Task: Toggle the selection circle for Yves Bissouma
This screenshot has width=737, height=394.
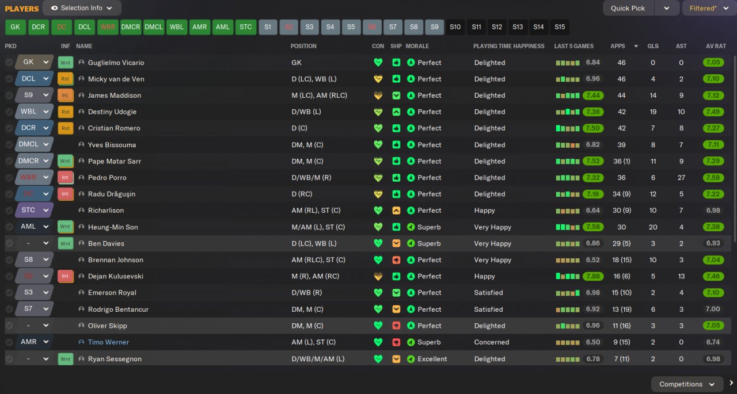Action: [x=9, y=145]
